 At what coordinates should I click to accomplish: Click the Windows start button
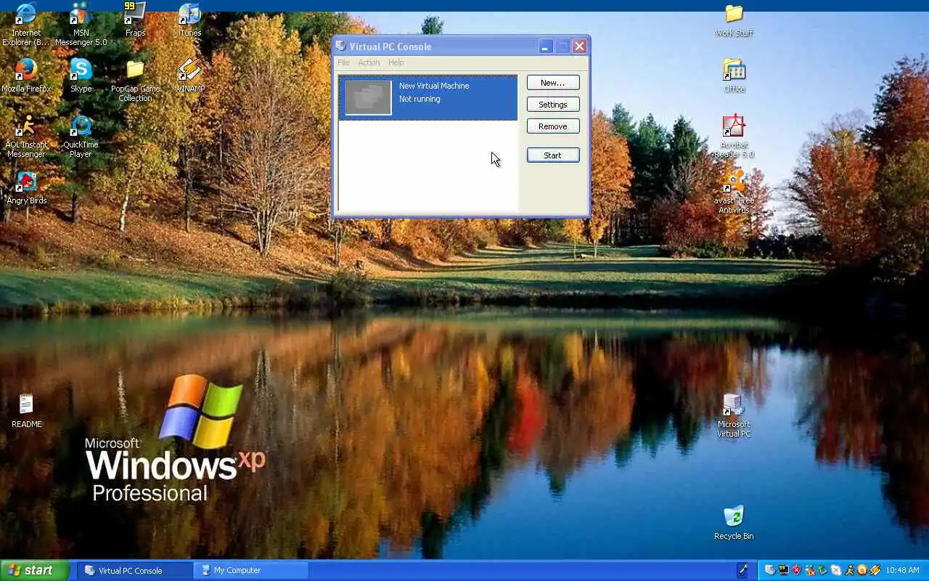click(35, 570)
